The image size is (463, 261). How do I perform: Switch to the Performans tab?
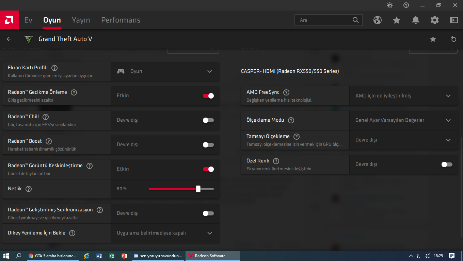point(121,20)
